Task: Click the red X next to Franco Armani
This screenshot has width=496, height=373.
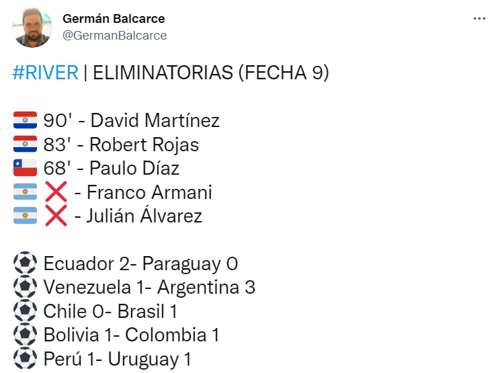Action: (x=56, y=192)
